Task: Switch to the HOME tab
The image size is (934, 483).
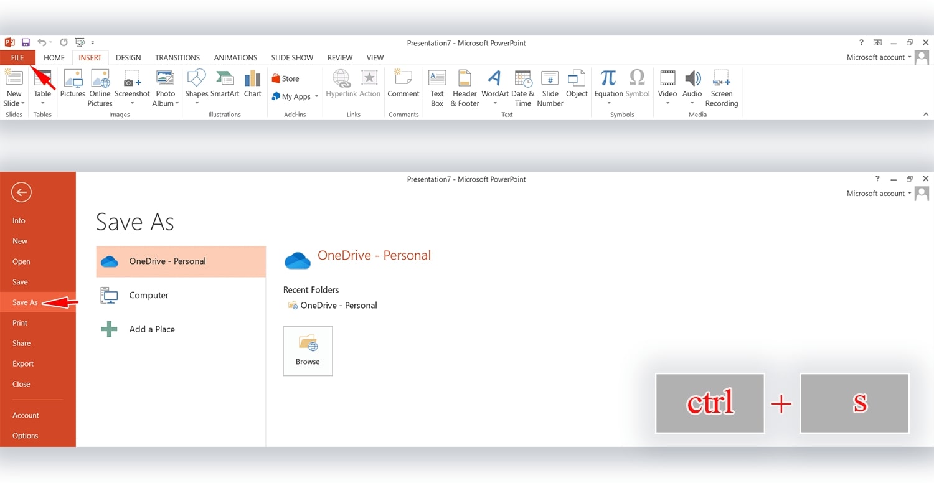Action: (x=54, y=57)
